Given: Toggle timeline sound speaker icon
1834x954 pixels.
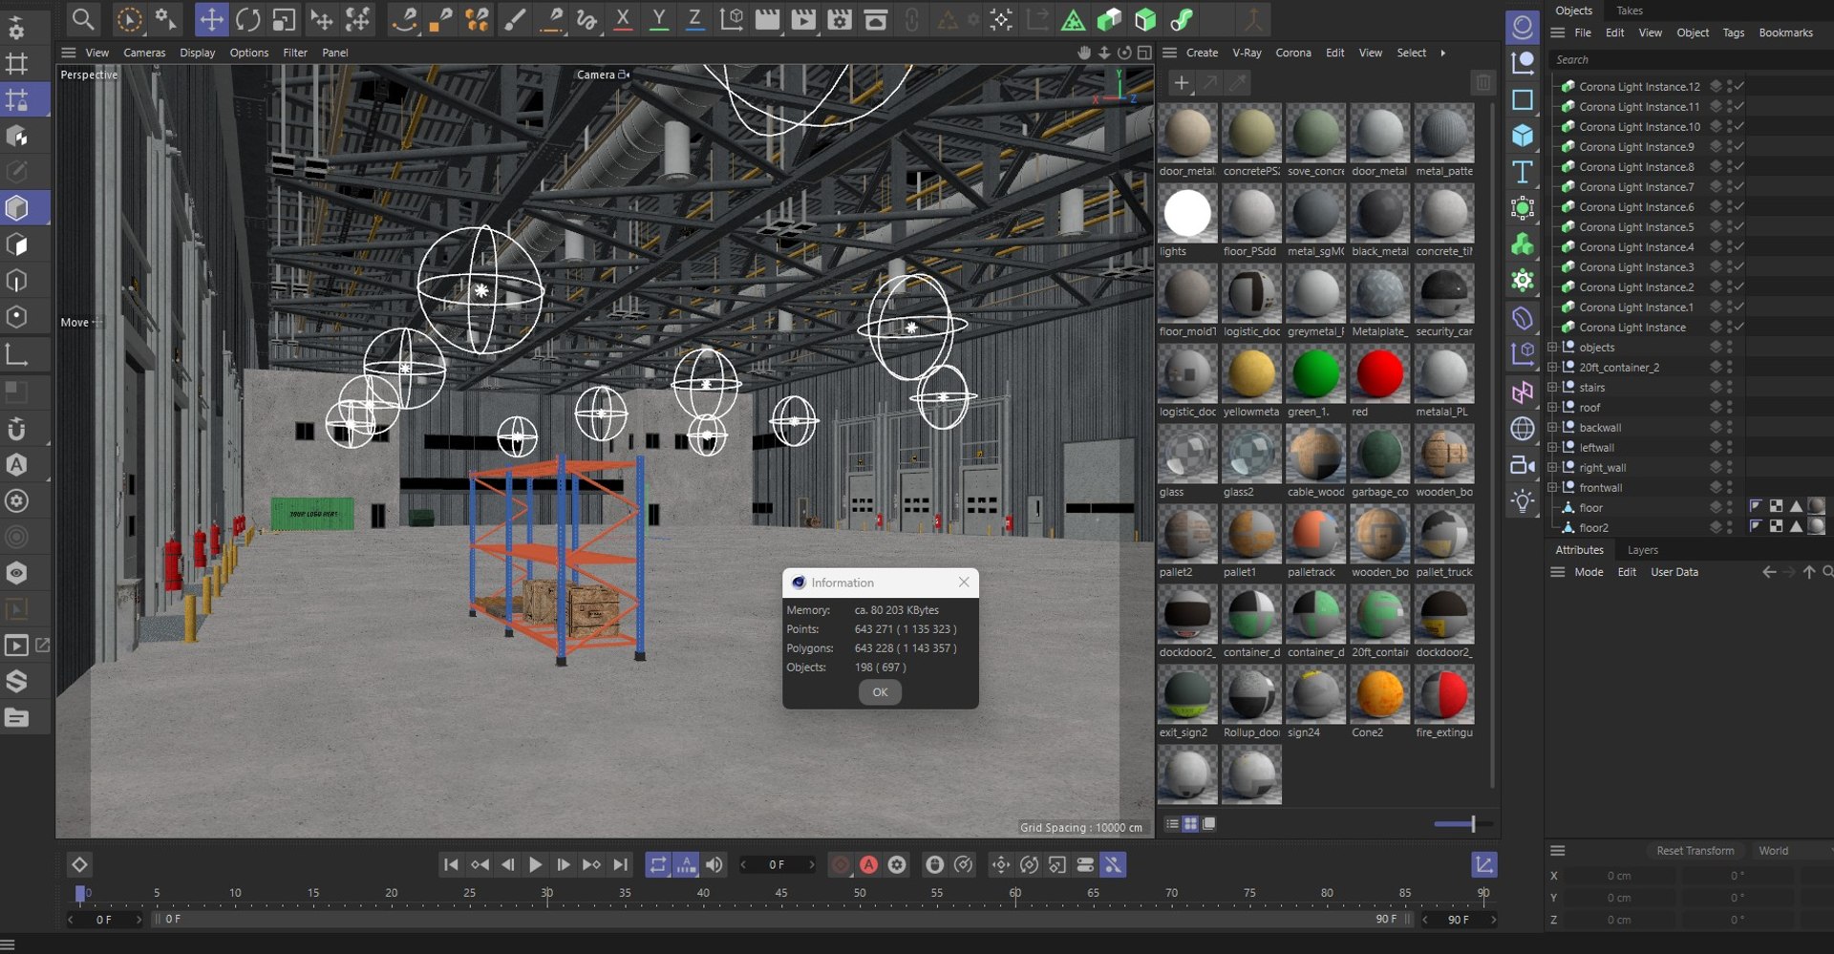Looking at the screenshot, I should click(x=714, y=865).
